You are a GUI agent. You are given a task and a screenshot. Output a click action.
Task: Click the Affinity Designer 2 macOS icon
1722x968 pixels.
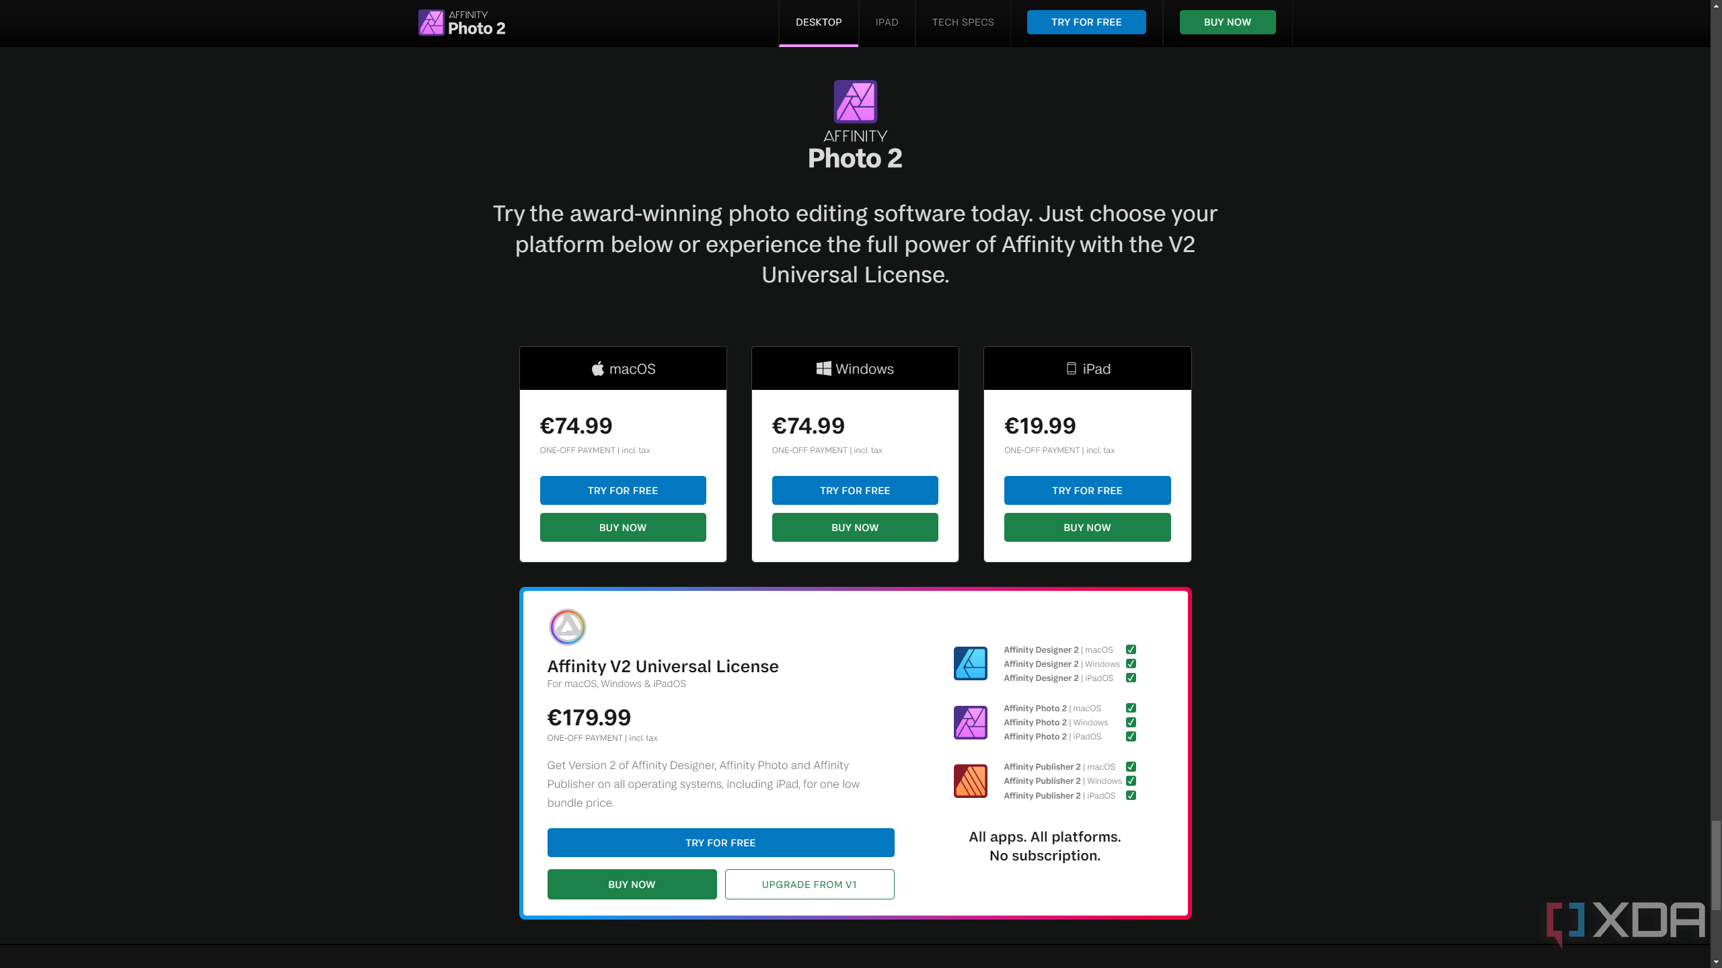pos(970,662)
